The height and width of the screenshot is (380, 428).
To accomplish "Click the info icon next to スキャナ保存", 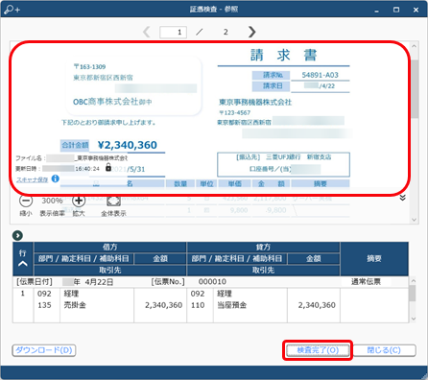I will [55, 178].
